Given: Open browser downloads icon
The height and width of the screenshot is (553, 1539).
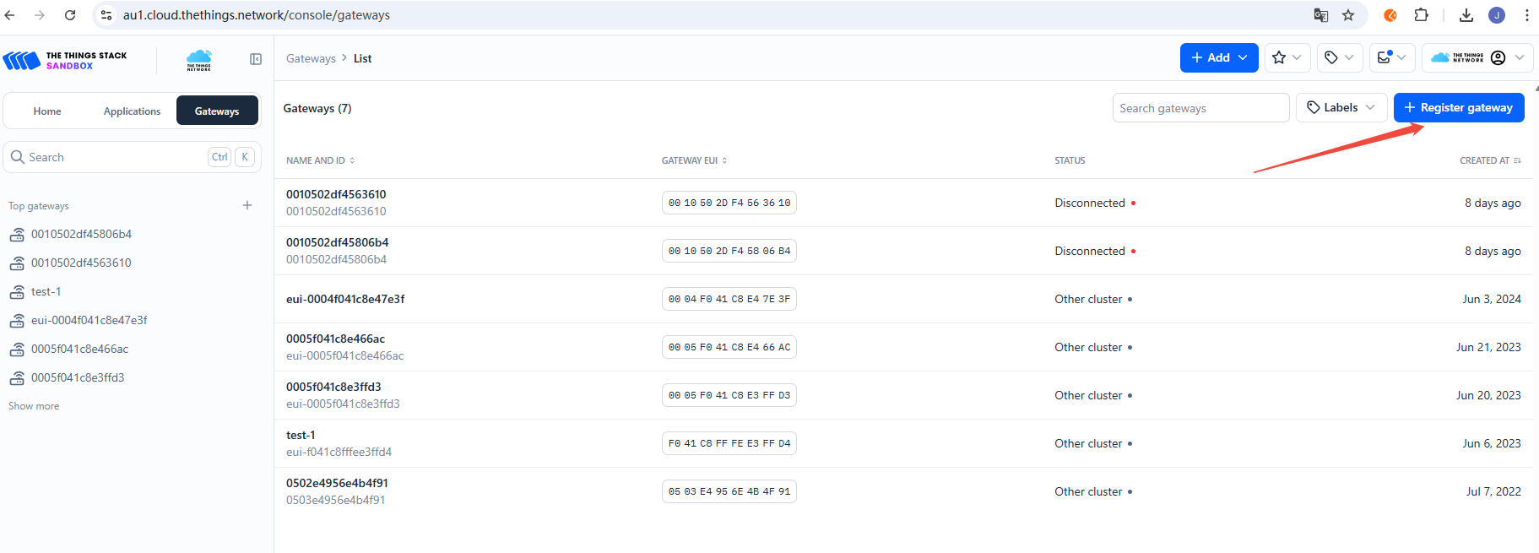Looking at the screenshot, I should click(1466, 15).
